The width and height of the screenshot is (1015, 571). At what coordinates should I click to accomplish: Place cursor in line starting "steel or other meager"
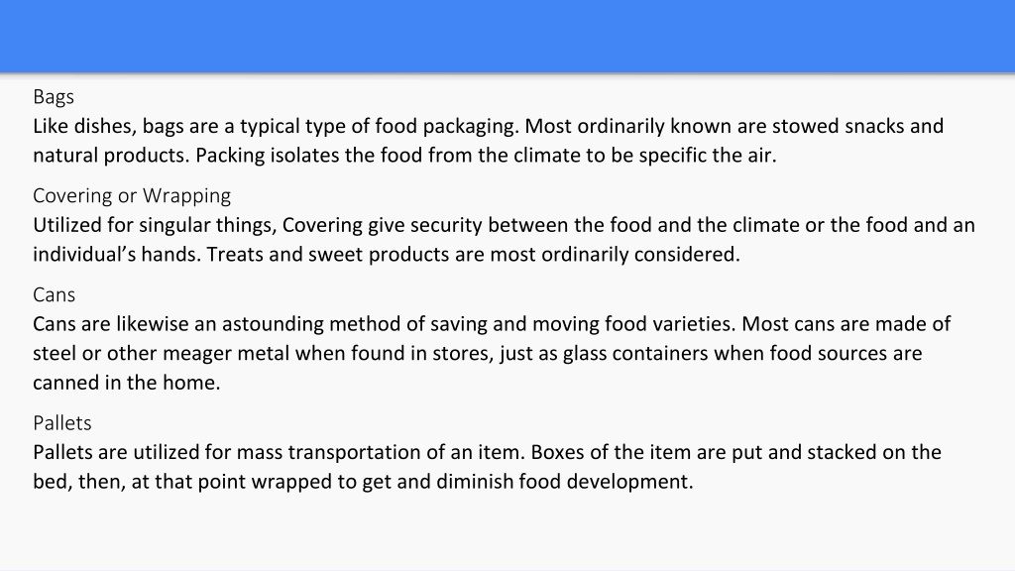pos(478,354)
